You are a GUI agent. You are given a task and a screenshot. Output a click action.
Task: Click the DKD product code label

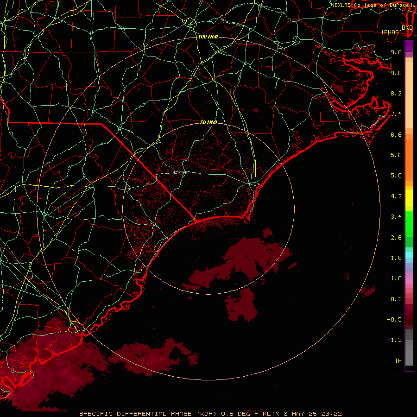407,27
